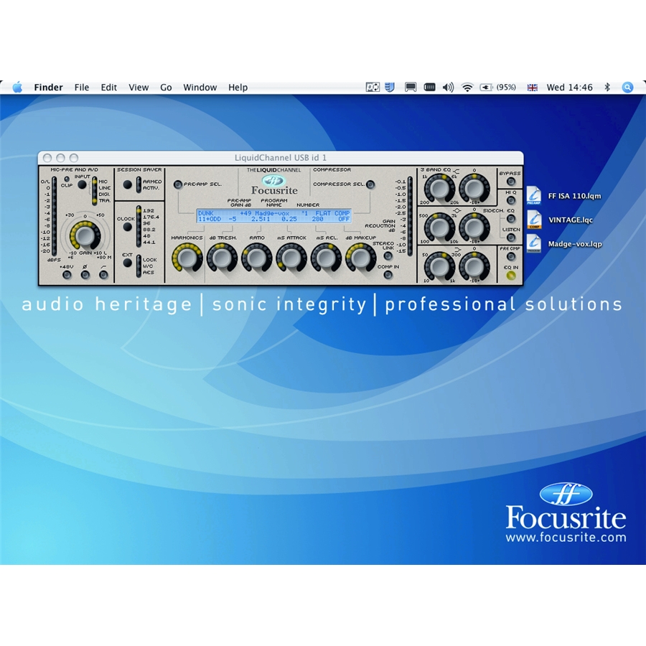
Task: Click the Ratio knob
Action: (257, 258)
